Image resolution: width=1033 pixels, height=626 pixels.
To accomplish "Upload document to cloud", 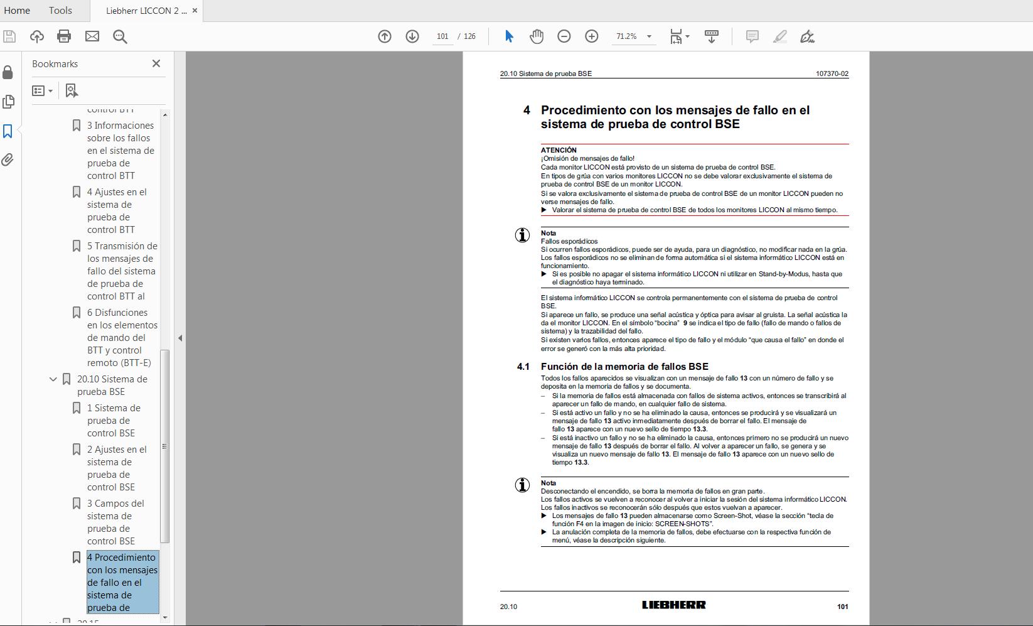I will click(x=36, y=36).
